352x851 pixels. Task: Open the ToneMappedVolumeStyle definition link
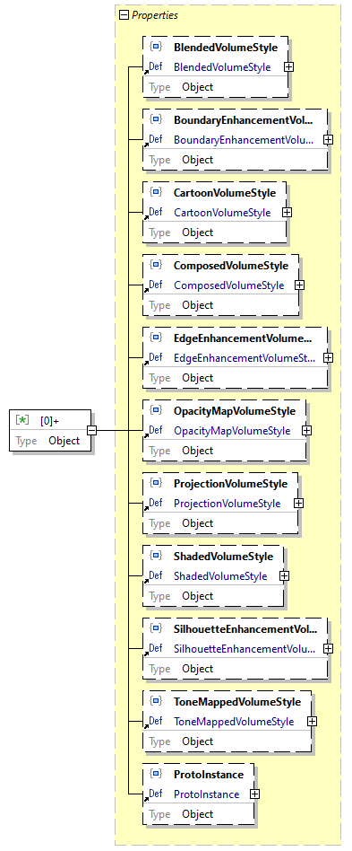pyautogui.click(x=234, y=722)
